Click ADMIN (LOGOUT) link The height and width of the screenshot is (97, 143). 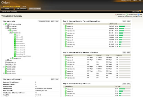coord(126,1)
